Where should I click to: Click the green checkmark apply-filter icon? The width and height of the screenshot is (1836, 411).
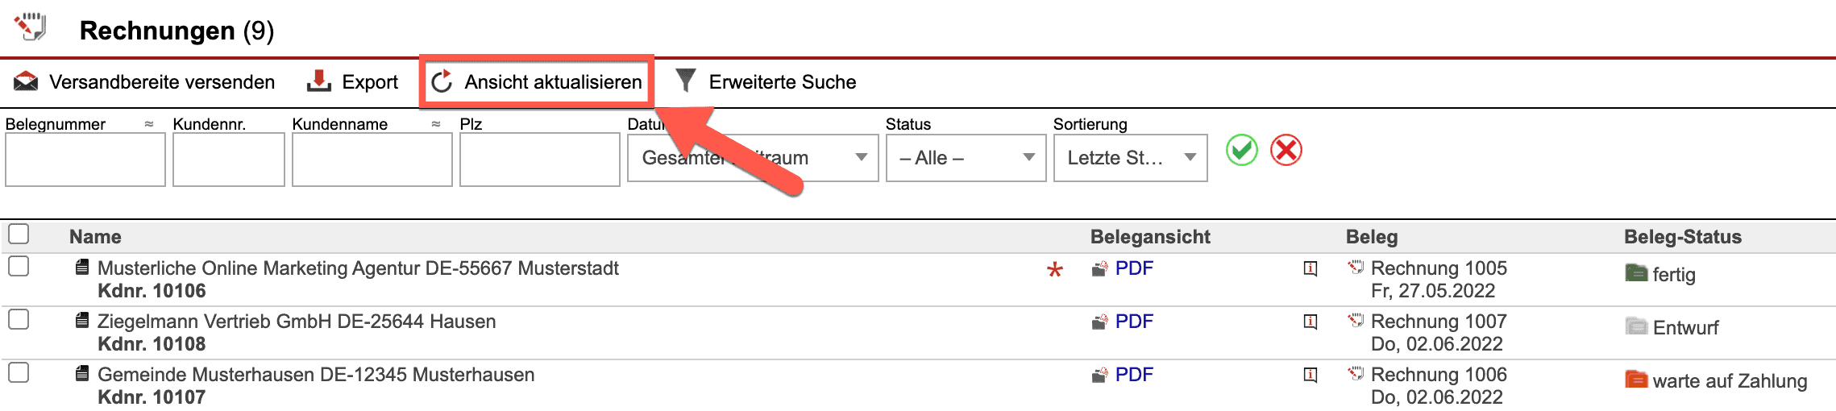click(1241, 151)
